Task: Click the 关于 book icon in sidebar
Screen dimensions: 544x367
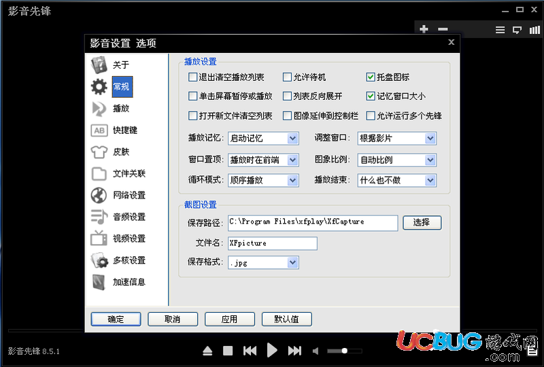Action: [99, 65]
